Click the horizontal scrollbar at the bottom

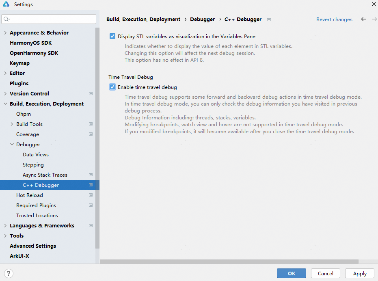tap(229, 262)
